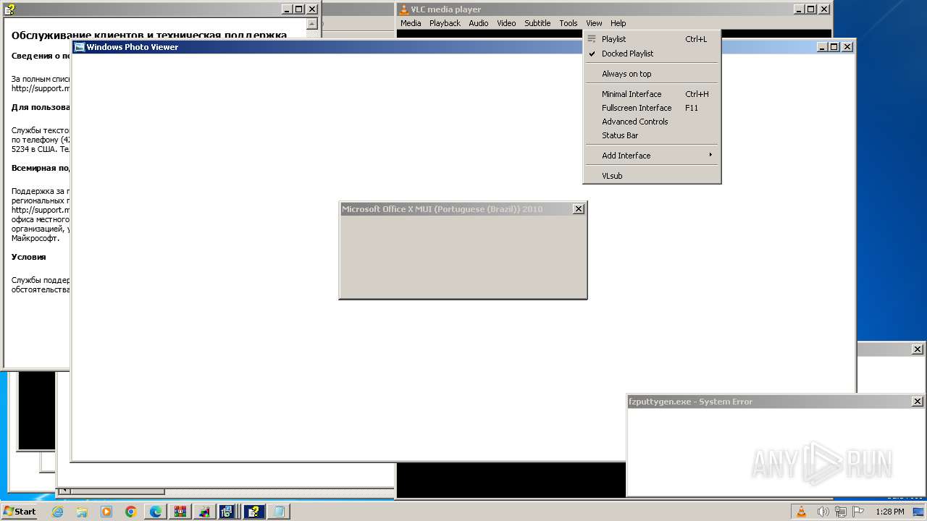The image size is (927, 521).
Task: Maximize the Windows Photo Viewer window
Action: click(x=834, y=47)
